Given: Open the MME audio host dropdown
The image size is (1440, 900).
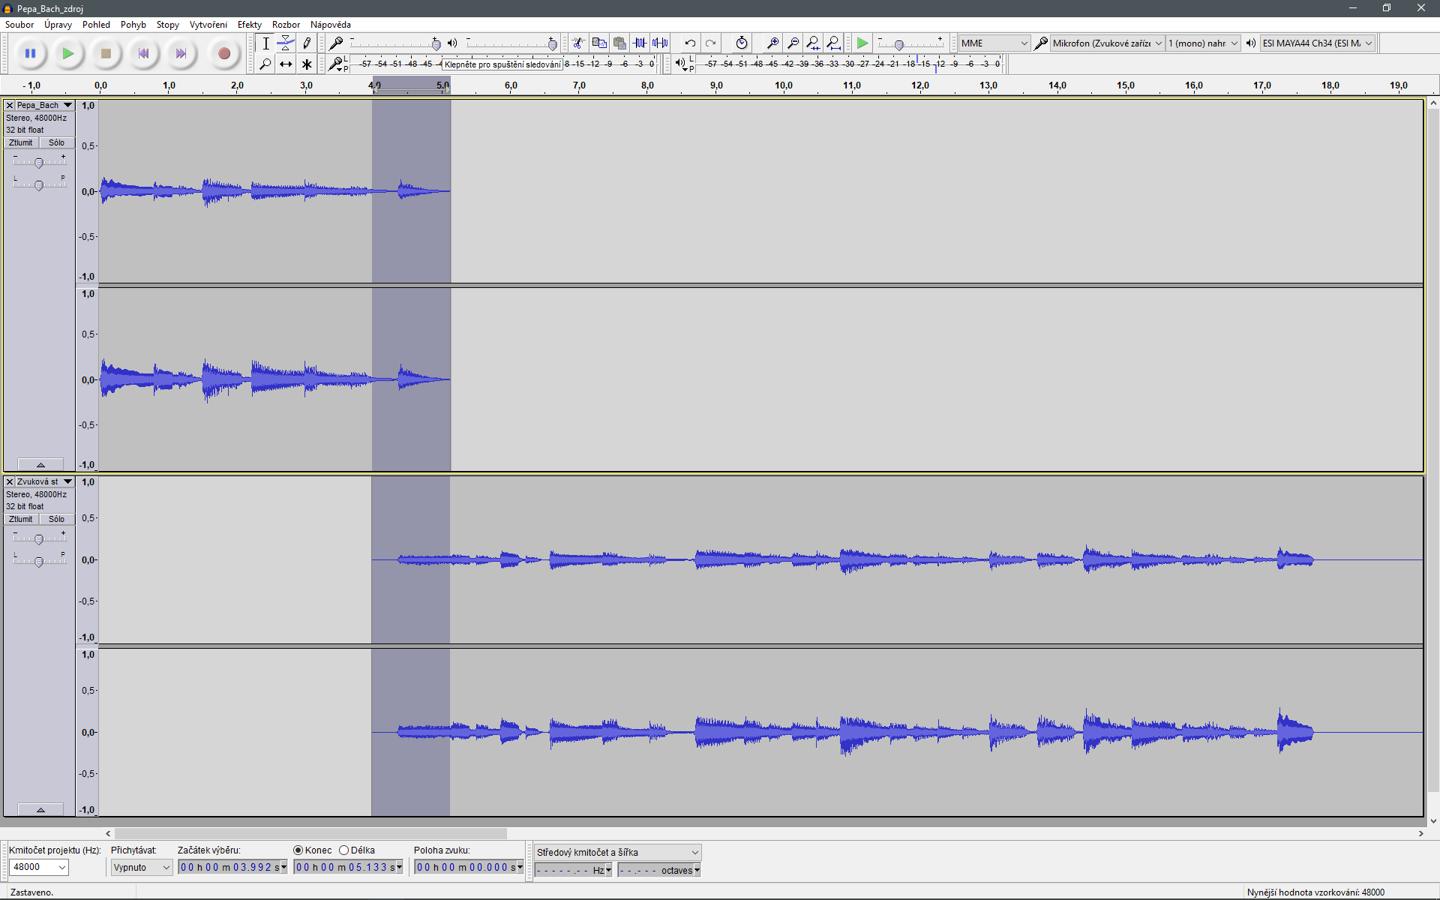Looking at the screenshot, I should point(994,43).
